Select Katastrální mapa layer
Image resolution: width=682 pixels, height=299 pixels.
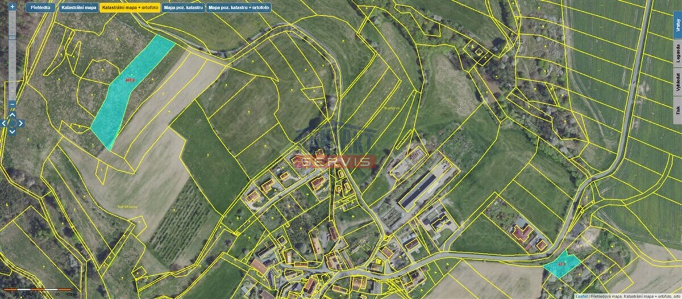click(78, 8)
